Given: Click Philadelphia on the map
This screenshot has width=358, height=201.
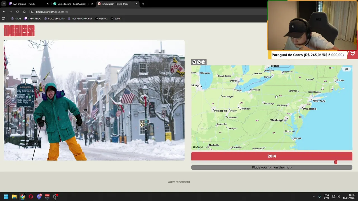Looking at the screenshot, I should coord(310,109).
